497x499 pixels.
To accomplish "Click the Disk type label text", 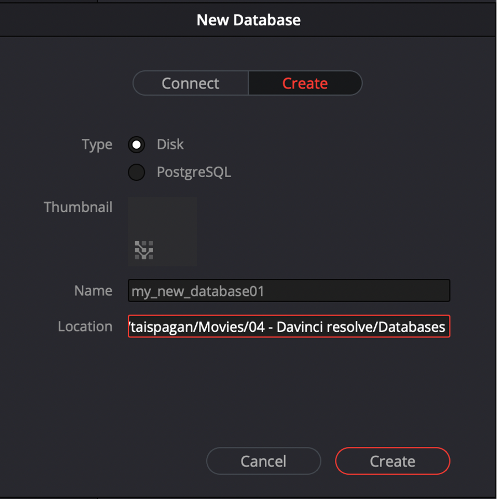I will click(170, 144).
